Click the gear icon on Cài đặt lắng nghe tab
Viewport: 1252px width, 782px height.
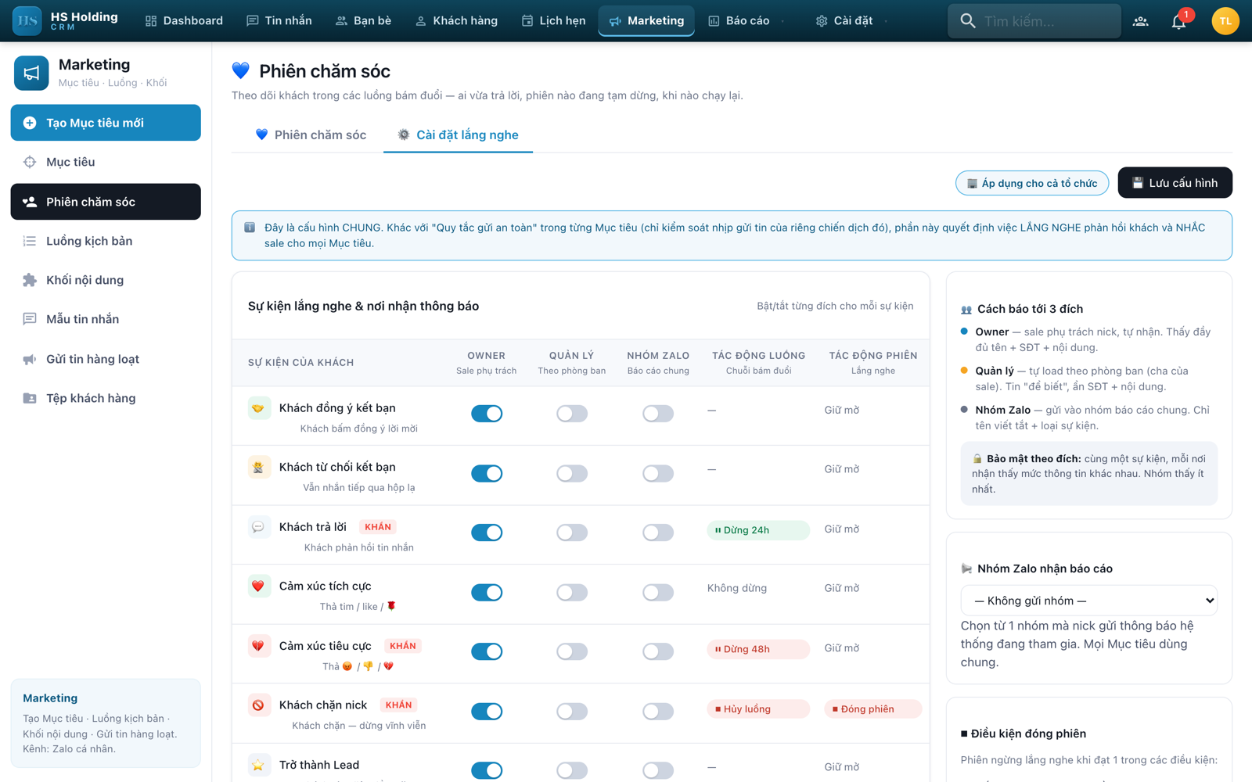[x=404, y=135]
